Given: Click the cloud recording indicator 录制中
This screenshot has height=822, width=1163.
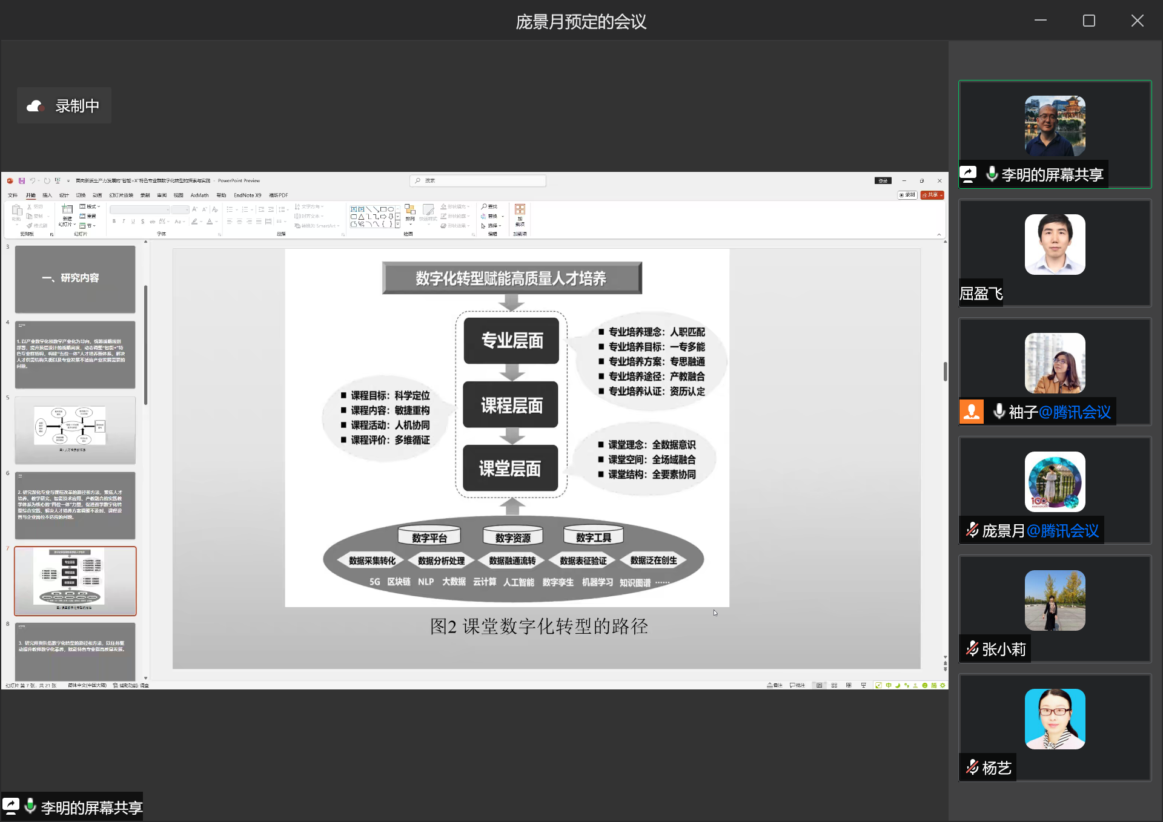Looking at the screenshot, I should (x=64, y=106).
